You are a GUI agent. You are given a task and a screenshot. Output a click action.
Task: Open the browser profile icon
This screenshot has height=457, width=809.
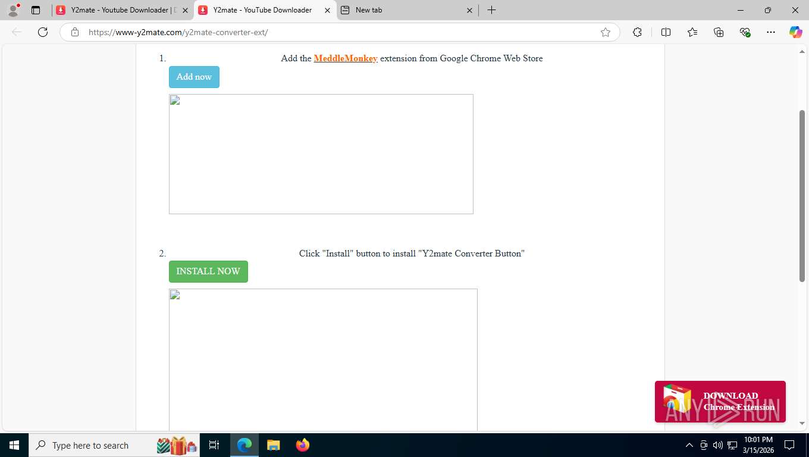click(x=13, y=10)
